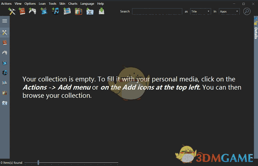Screen dimensions: 258x166
Task: Click the Add Apps toolbar icon
Action: [x=12, y=11]
